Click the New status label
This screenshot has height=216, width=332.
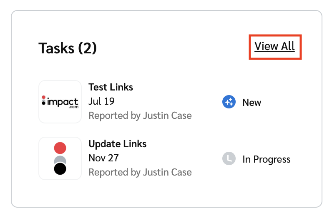(252, 103)
